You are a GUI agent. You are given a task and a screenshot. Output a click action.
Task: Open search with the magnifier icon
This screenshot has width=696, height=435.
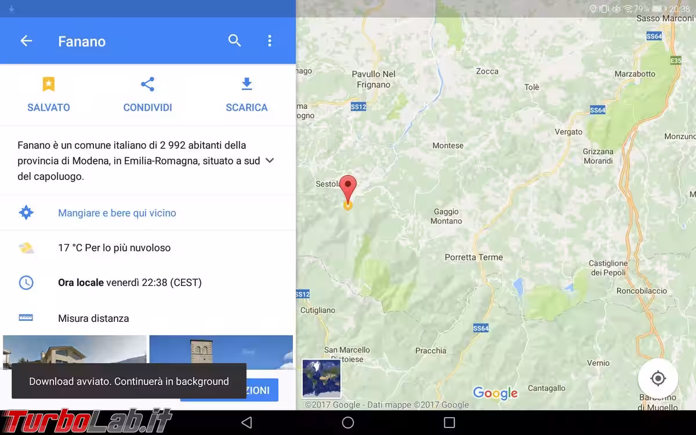(234, 41)
